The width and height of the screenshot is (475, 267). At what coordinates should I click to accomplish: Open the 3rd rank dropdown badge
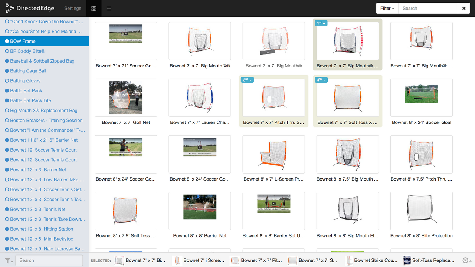click(248, 80)
